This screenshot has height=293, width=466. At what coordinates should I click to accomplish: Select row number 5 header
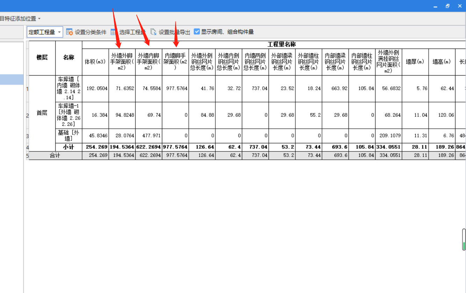(x=27, y=156)
